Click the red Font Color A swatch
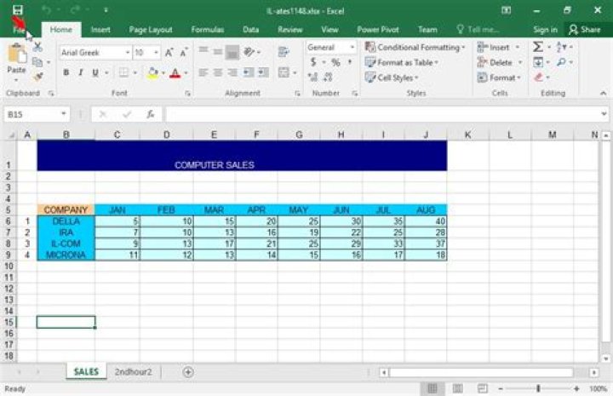 point(175,73)
